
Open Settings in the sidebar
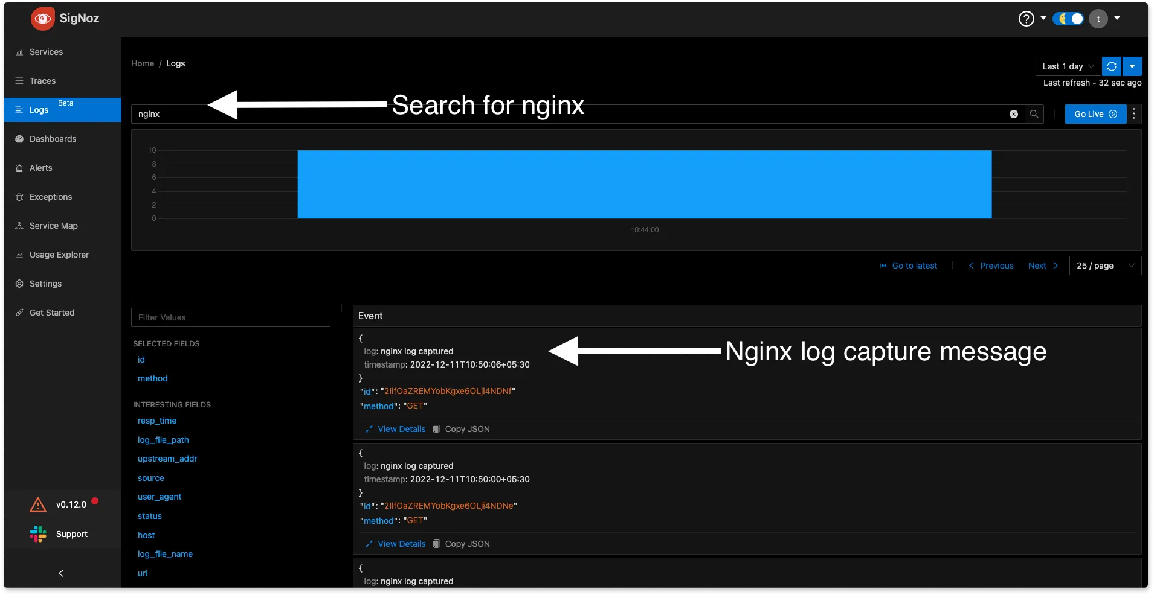click(62, 284)
